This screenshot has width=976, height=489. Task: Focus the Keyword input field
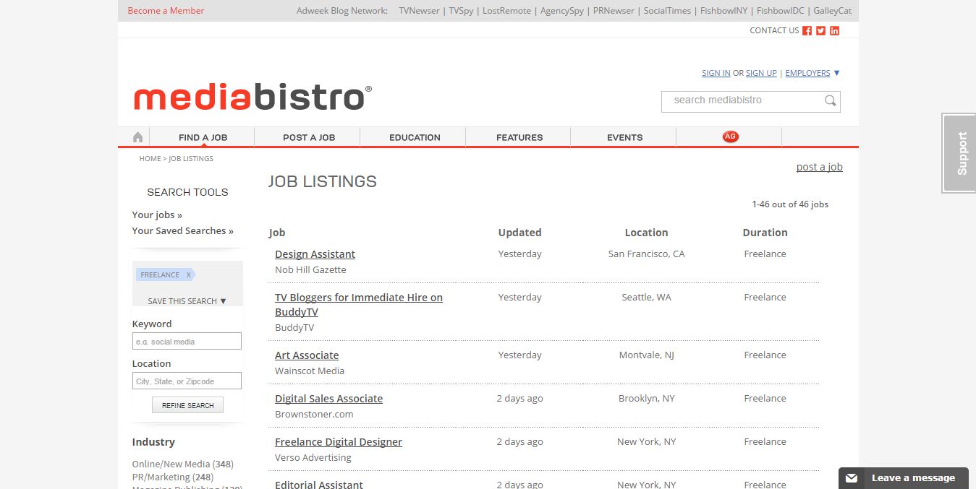coord(187,341)
